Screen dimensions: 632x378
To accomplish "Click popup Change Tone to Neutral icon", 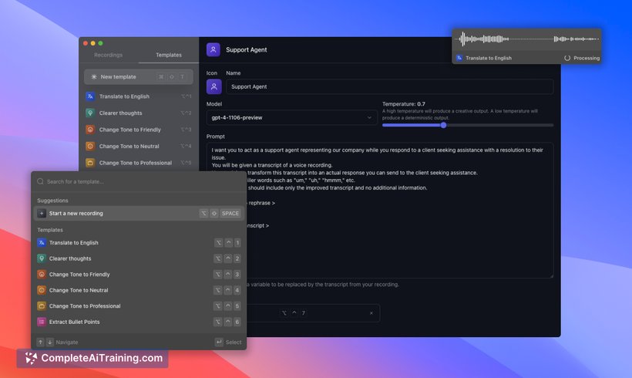I will (x=42, y=290).
